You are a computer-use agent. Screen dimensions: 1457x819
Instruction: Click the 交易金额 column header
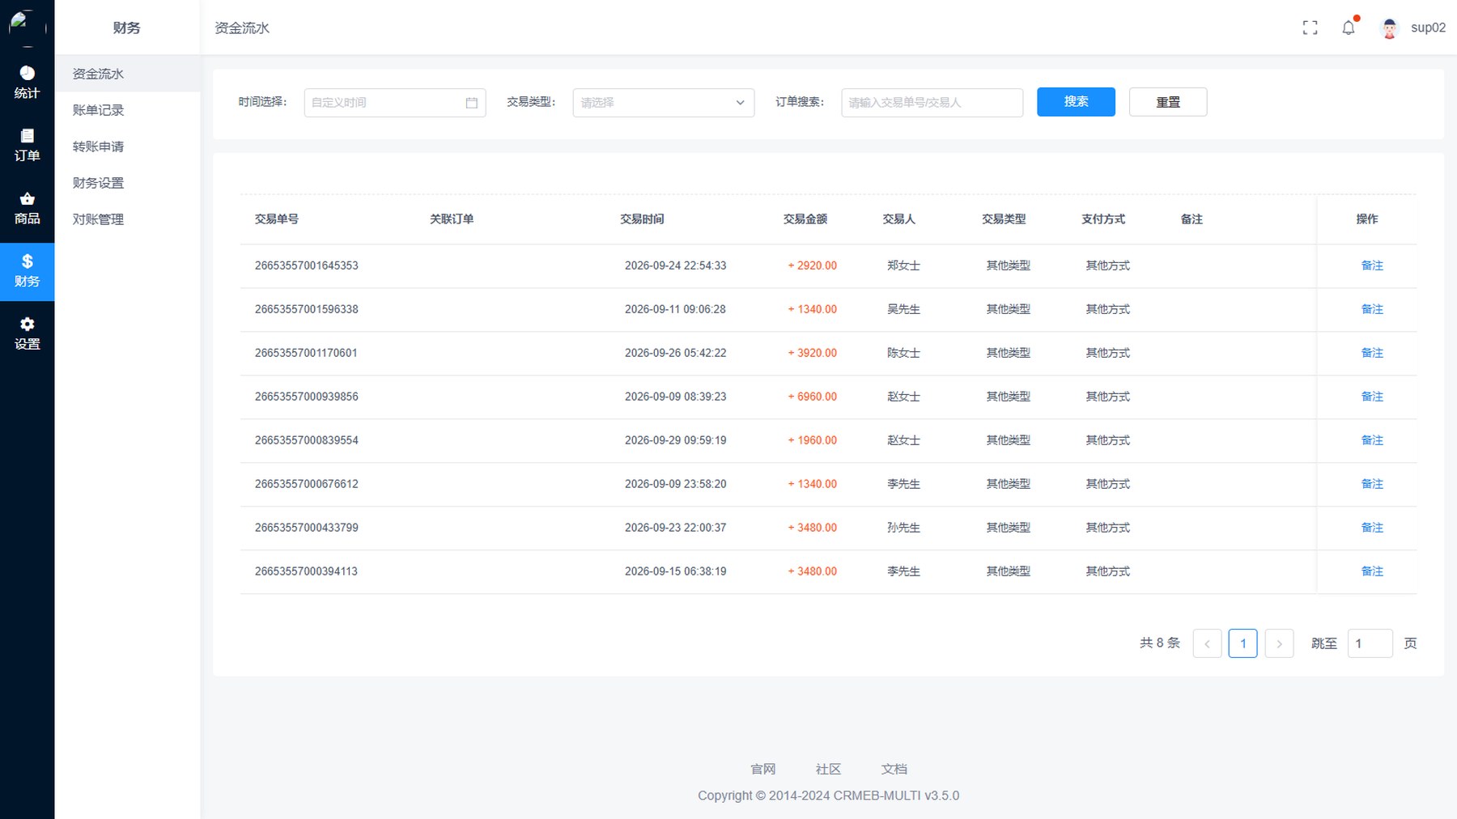(805, 219)
